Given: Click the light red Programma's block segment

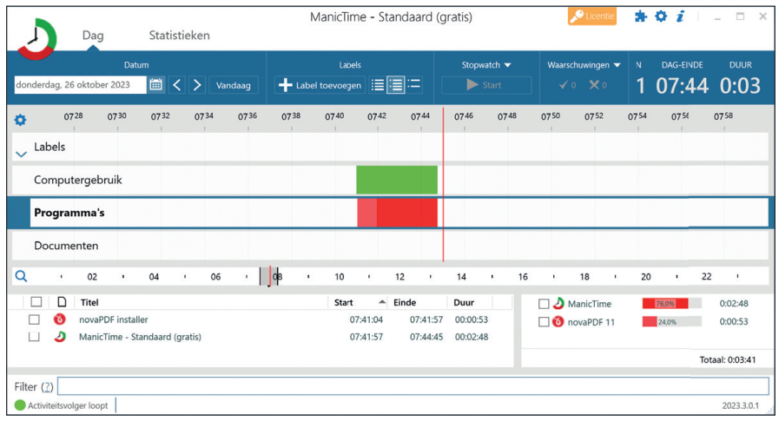Looking at the screenshot, I should tap(366, 213).
